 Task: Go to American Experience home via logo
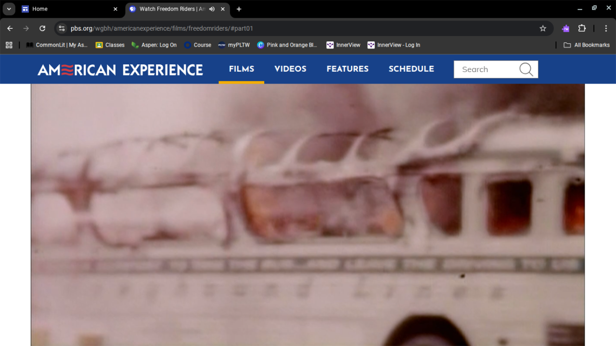coord(120,70)
